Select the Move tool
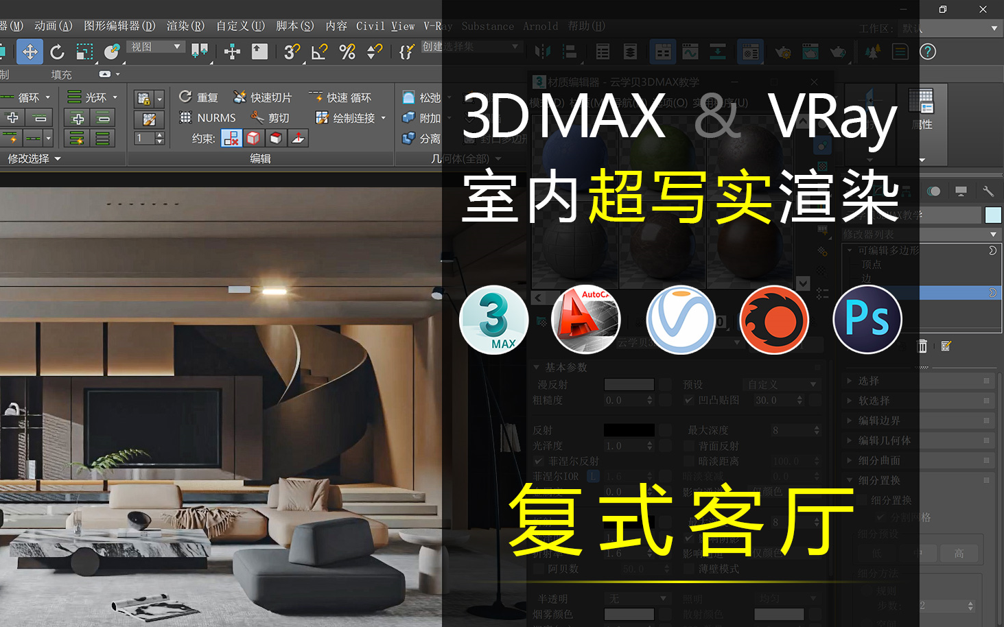The height and width of the screenshot is (627, 1004). pos(30,51)
